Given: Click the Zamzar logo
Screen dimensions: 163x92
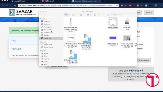Looking at the screenshot, I should point(23,13).
